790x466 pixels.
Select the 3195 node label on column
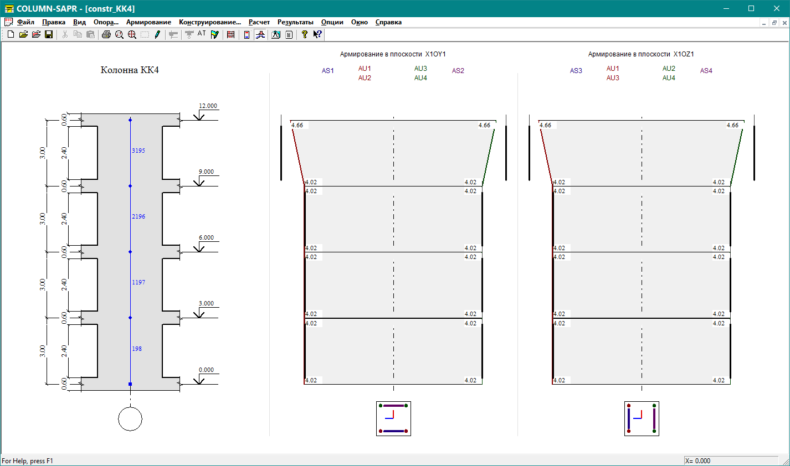(x=138, y=151)
